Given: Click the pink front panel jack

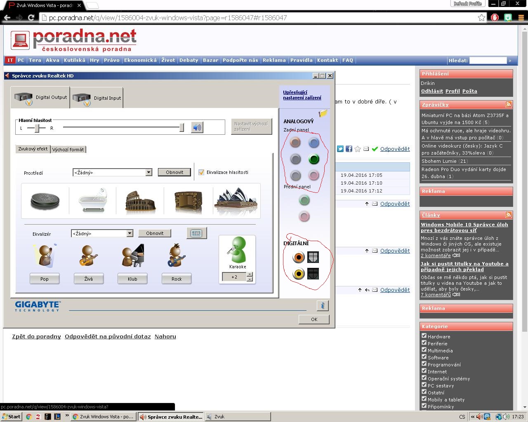Looking at the screenshot, I should pos(304,216).
